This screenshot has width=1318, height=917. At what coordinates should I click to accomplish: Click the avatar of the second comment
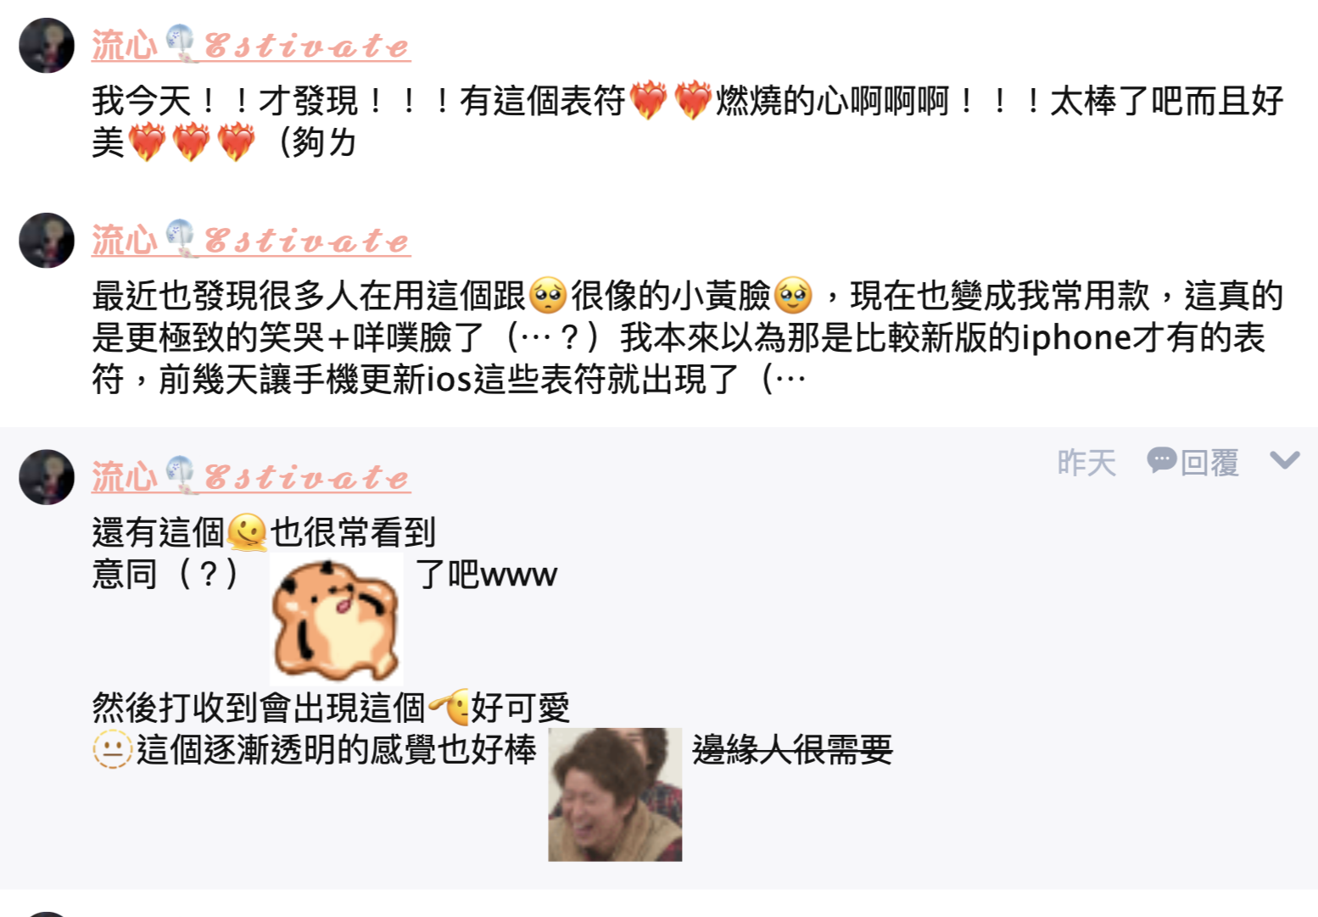47,241
